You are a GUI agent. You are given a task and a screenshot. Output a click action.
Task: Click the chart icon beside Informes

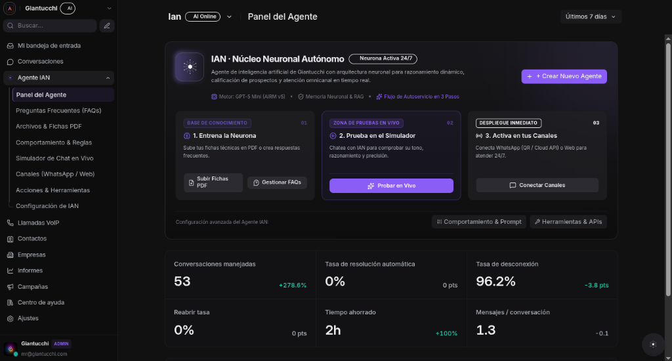coord(10,270)
